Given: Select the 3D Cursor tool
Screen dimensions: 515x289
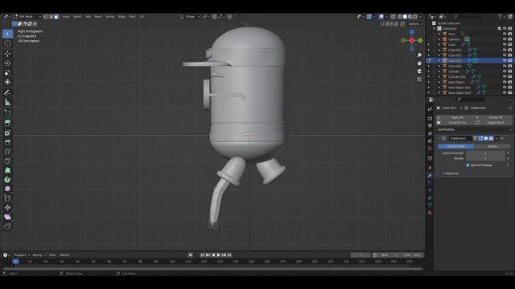Looking at the screenshot, I should point(7,43).
